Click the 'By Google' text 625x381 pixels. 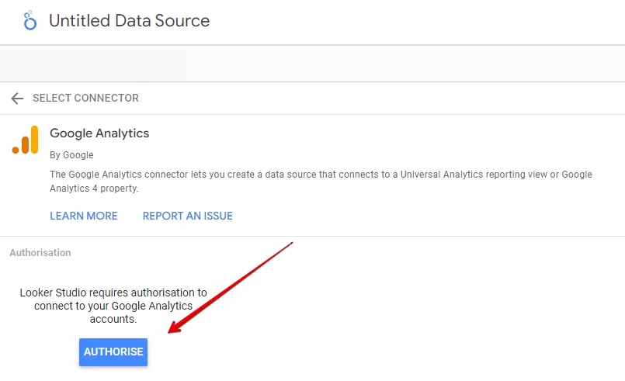[x=71, y=155]
